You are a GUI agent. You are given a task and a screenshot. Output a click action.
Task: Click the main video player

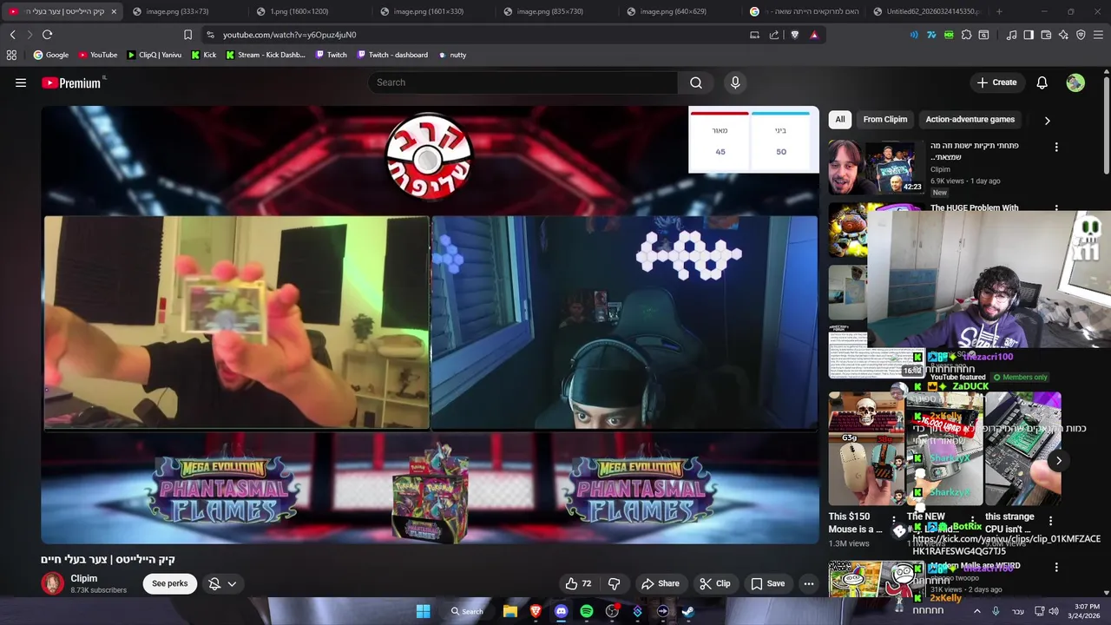(x=430, y=325)
